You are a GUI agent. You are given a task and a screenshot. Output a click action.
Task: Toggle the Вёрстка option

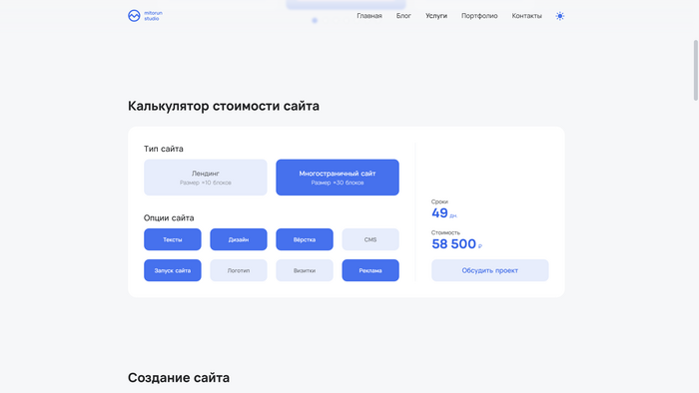click(305, 239)
